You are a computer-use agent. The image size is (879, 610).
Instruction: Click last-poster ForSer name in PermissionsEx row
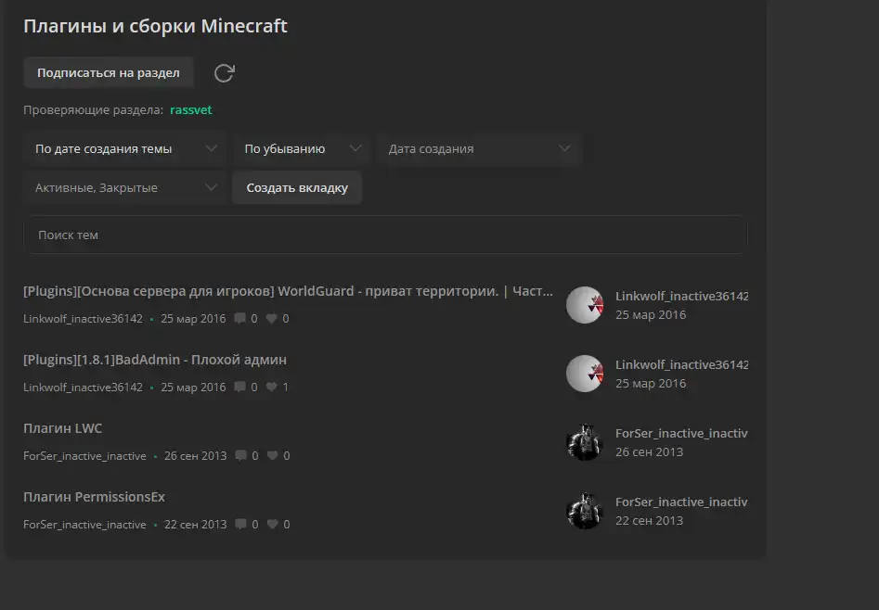pyautogui.click(x=681, y=502)
